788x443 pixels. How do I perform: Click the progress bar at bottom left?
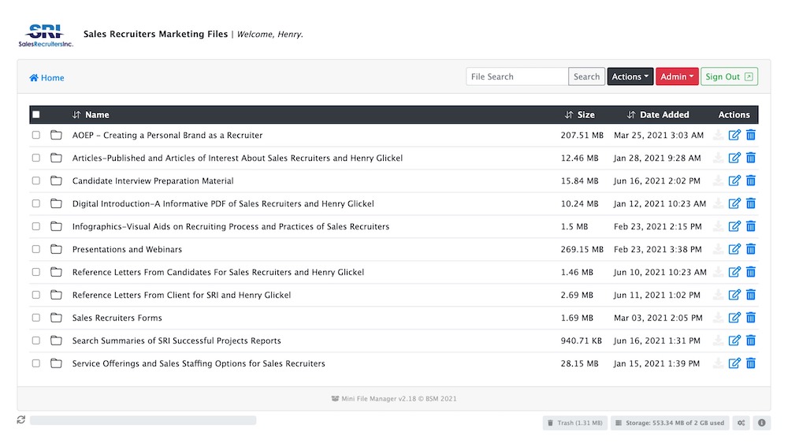[x=143, y=420]
